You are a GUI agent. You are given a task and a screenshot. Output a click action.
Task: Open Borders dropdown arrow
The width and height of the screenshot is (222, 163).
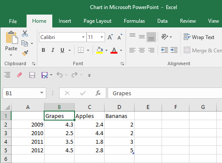[x=88, y=50]
